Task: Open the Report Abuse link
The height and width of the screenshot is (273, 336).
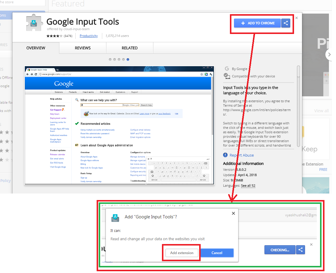Action: click(242, 155)
